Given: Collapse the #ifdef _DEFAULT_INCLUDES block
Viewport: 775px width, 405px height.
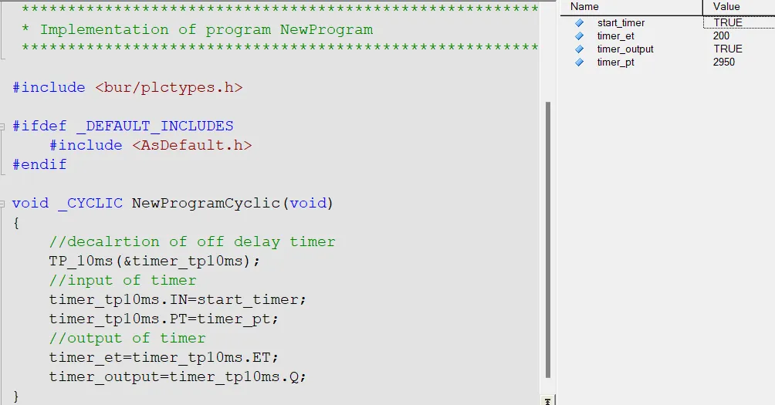Looking at the screenshot, I should click(x=2, y=127).
